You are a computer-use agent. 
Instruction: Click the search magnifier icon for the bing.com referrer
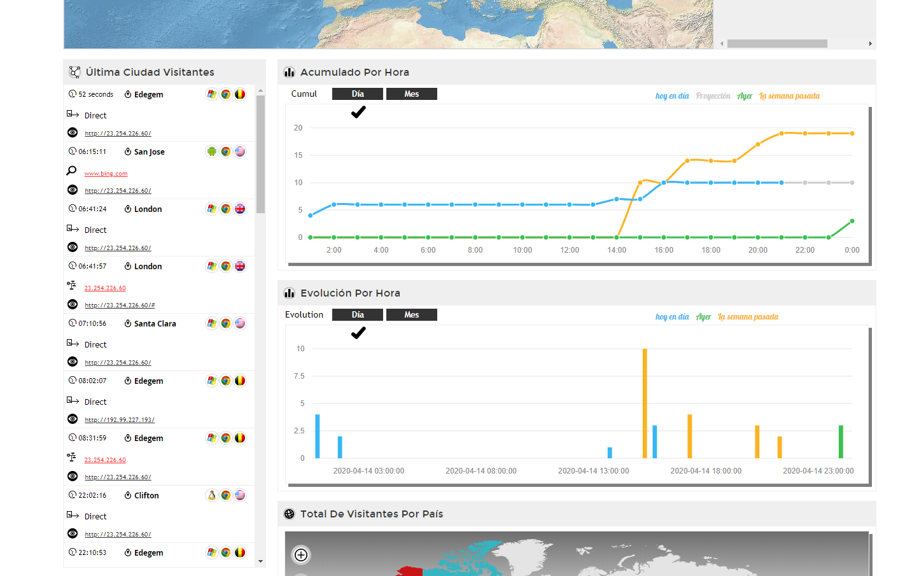72,171
